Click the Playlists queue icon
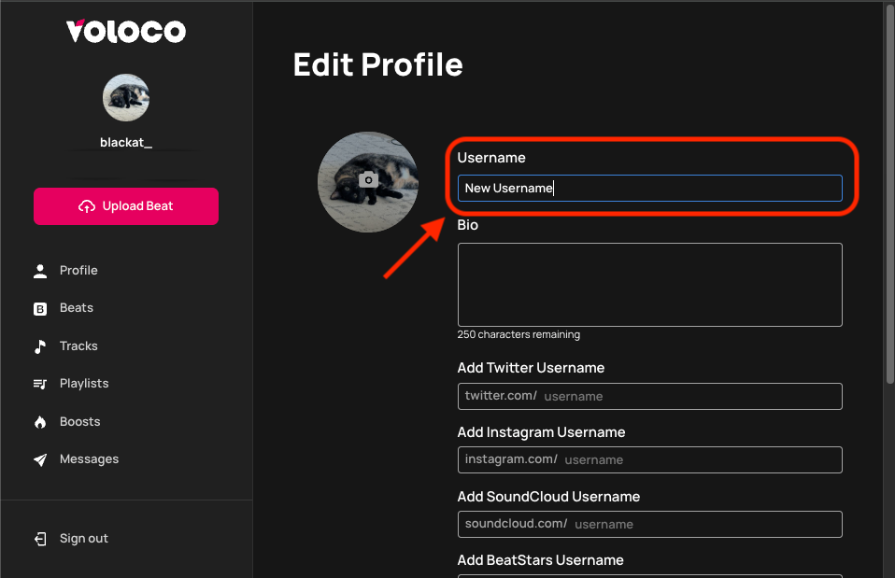 (40, 384)
